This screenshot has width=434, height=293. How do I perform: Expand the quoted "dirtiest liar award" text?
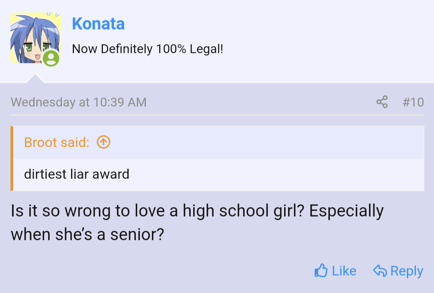point(76,174)
